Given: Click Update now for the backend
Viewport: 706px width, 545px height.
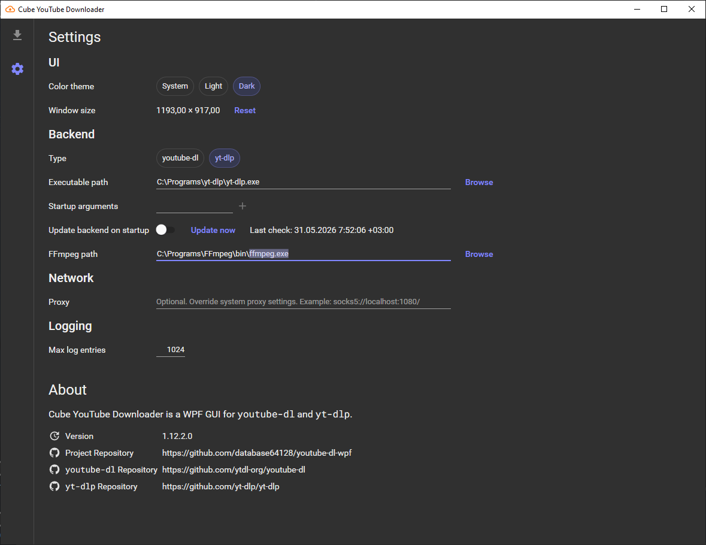Looking at the screenshot, I should (x=213, y=230).
